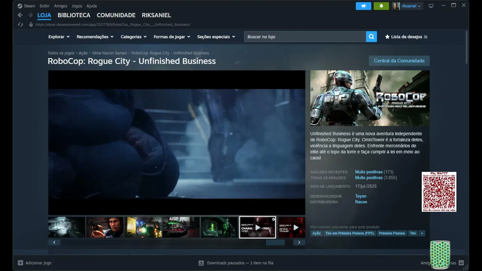Click the game title heading
The height and width of the screenshot is (271, 482).
coord(132,61)
